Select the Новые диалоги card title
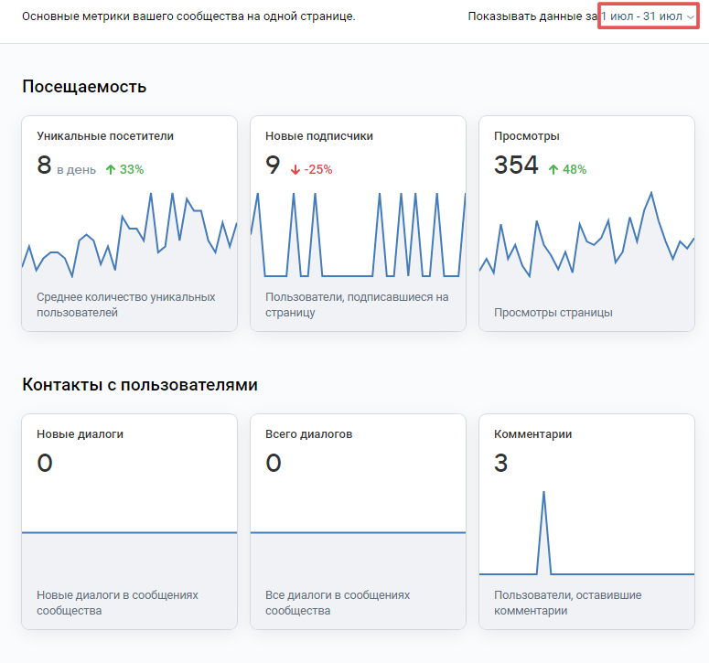The image size is (709, 663). [80, 434]
